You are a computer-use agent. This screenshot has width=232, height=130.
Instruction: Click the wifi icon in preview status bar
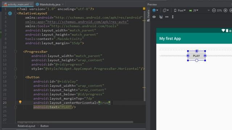[x=223, y=30]
